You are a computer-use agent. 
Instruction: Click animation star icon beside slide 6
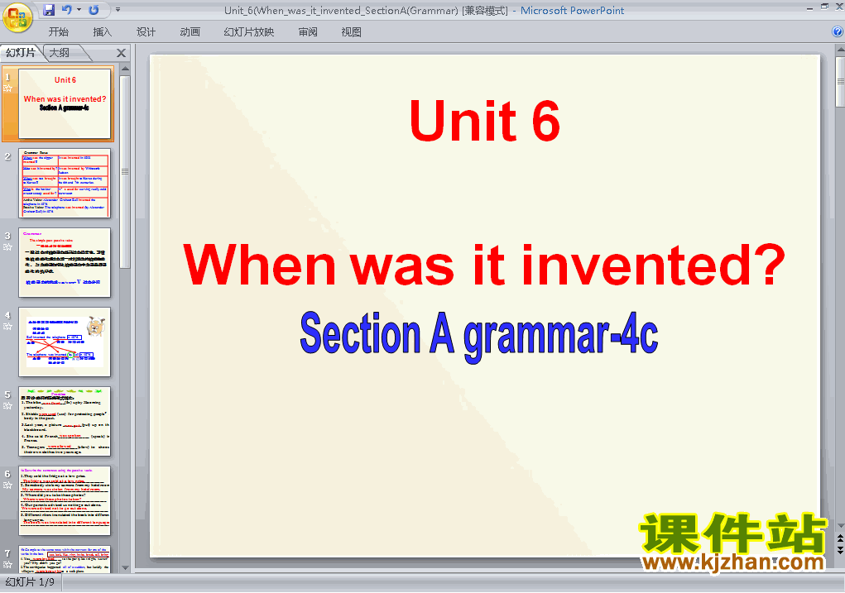pyautogui.click(x=7, y=485)
